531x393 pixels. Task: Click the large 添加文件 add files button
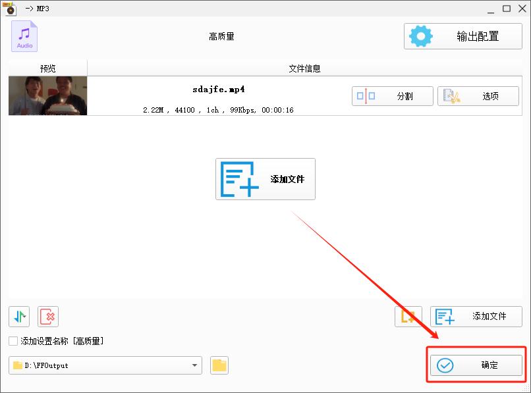[265, 178]
